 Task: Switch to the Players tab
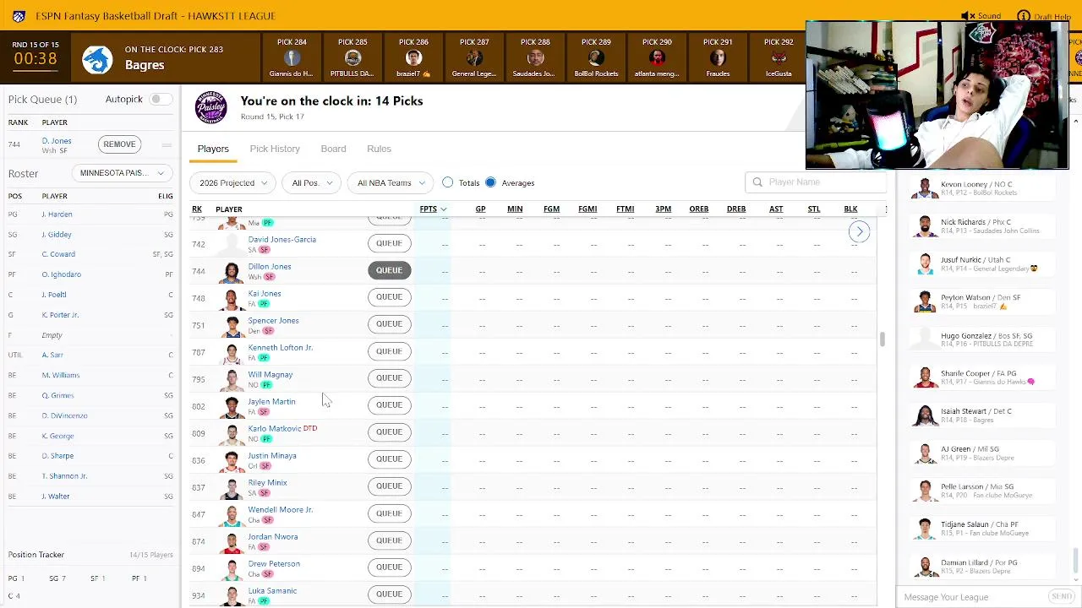[x=213, y=149]
